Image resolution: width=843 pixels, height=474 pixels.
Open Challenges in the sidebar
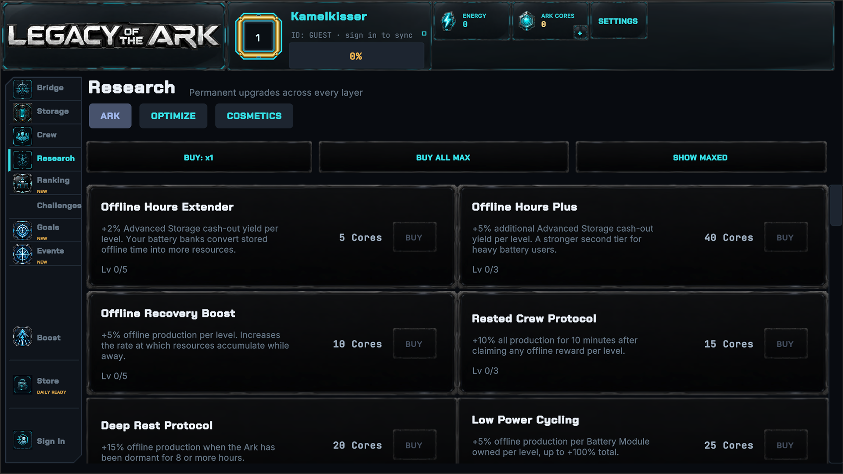[59, 205]
